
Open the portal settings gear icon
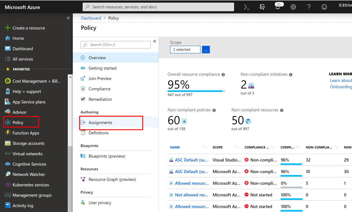pyautogui.click(x=293, y=7)
